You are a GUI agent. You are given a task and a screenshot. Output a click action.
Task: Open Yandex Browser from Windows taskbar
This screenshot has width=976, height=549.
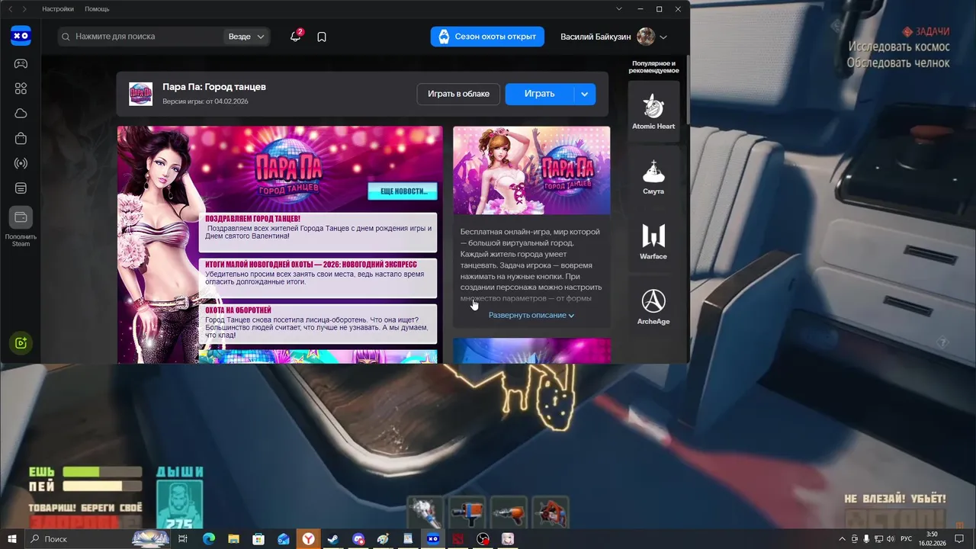(308, 539)
